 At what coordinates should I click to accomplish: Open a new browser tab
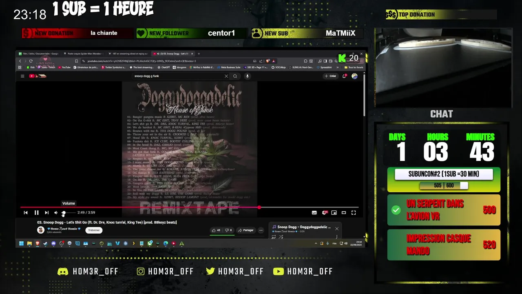(199, 53)
